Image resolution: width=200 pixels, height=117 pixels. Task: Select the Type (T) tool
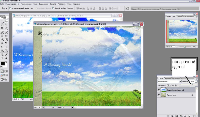[6, 47]
